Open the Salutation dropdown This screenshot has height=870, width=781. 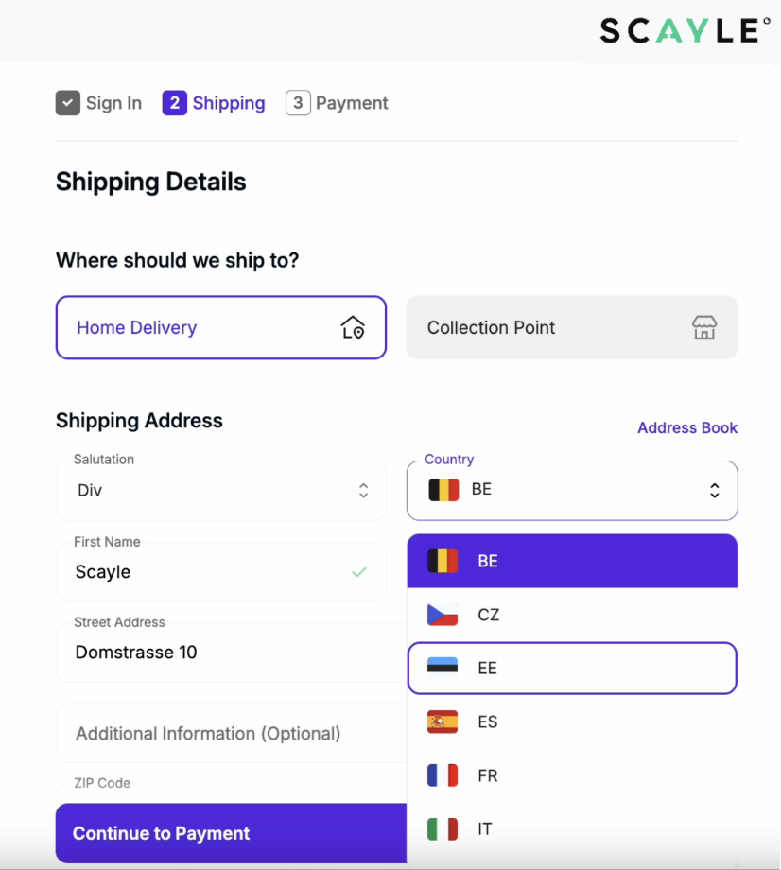(x=220, y=490)
